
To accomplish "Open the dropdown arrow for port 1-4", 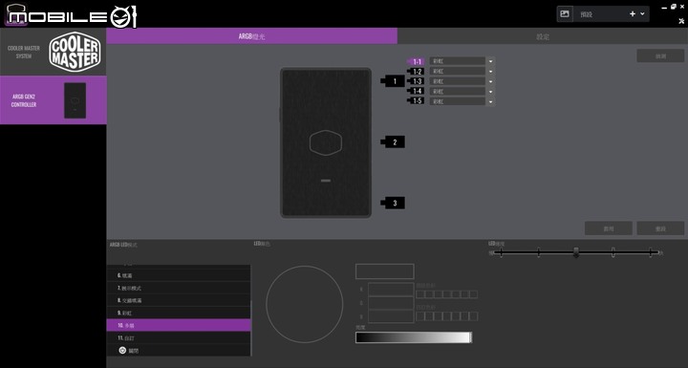I will tap(490, 92).
